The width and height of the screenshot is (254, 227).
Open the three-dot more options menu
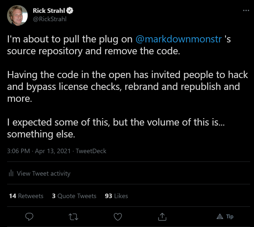[x=246, y=11]
